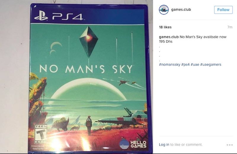Open the #uaegamers hashtag
The image size is (237, 154).
tap(211, 65)
